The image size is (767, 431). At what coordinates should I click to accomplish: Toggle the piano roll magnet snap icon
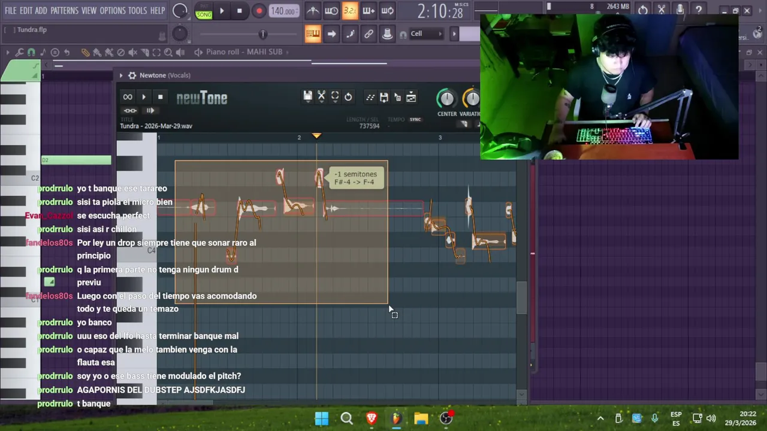(x=31, y=52)
